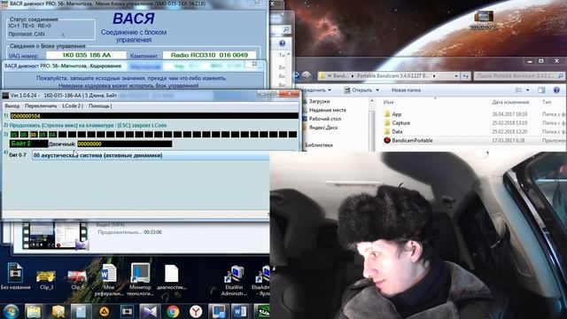The height and width of the screenshot is (319, 567).
Task: Open the Выход menu in LCode window
Action: tap(12, 106)
